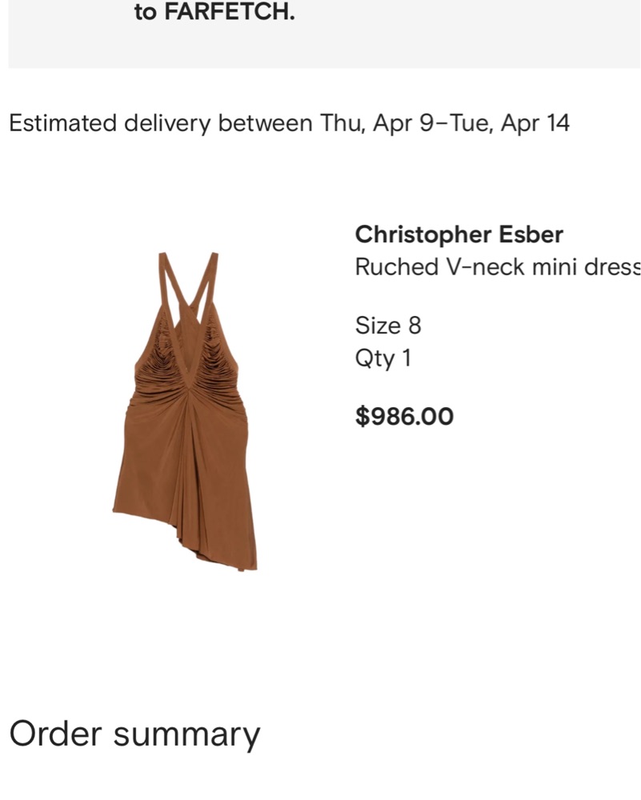Click the word Ruched in the product title

coord(397,267)
